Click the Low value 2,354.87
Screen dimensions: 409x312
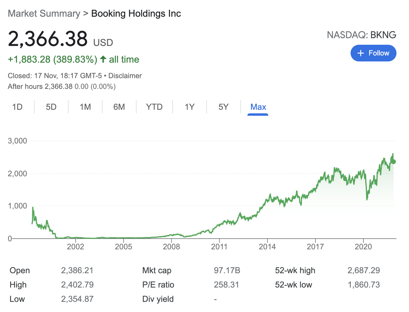pyautogui.click(x=77, y=299)
